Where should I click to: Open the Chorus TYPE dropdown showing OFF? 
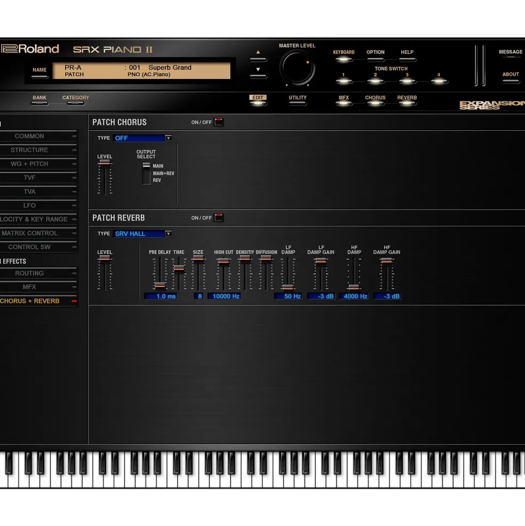point(142,138)
